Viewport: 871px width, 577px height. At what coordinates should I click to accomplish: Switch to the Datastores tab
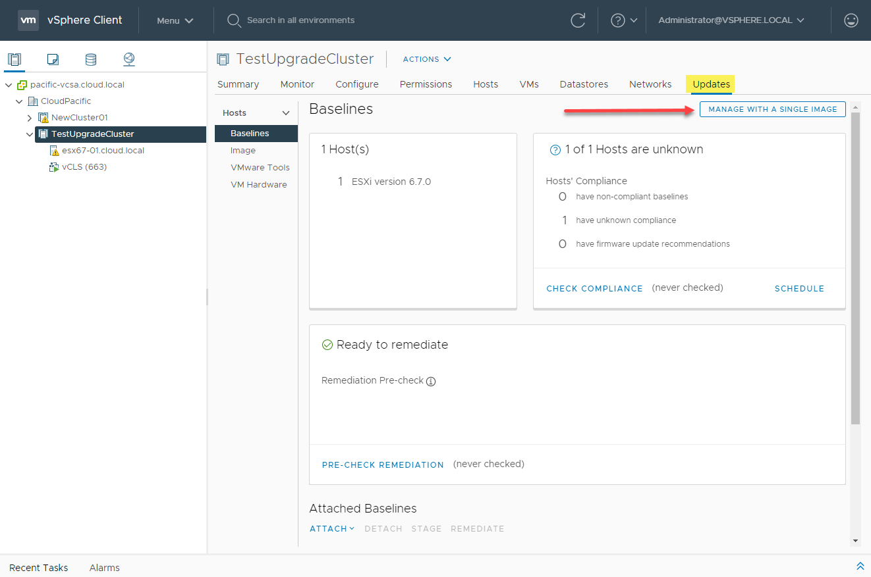584,84
